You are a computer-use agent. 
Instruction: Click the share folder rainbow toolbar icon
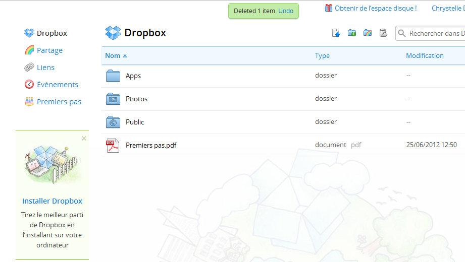coord(368,33)
